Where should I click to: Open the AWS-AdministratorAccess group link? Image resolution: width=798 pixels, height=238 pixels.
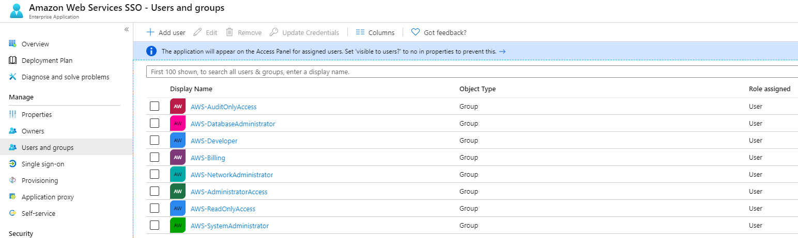(229, 192)
